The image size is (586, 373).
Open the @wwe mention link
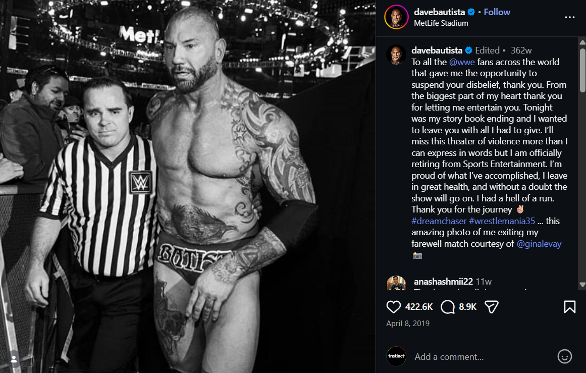(x=462, y=62)
